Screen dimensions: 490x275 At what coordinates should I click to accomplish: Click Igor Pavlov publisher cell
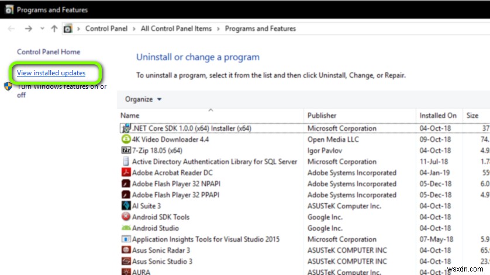[x=325, y=151]
